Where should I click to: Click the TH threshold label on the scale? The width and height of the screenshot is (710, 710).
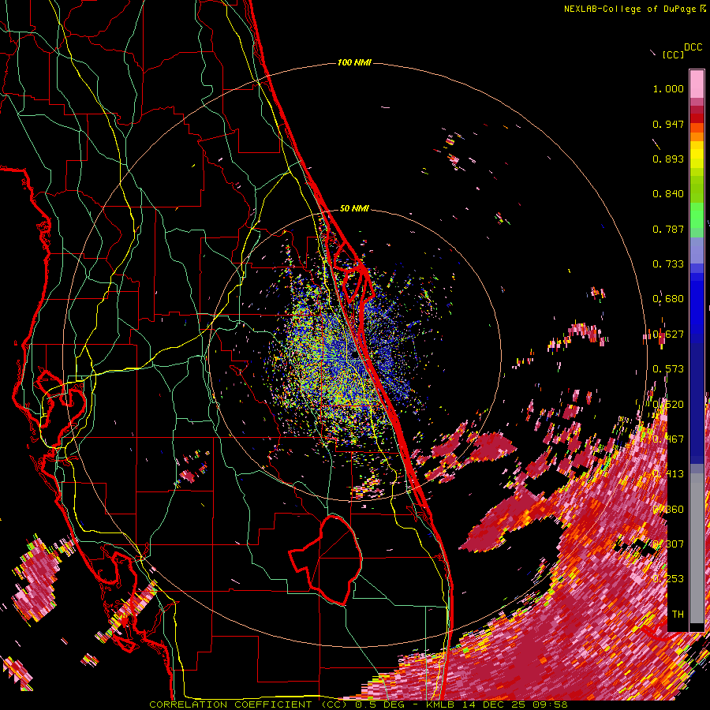point(678,615)
